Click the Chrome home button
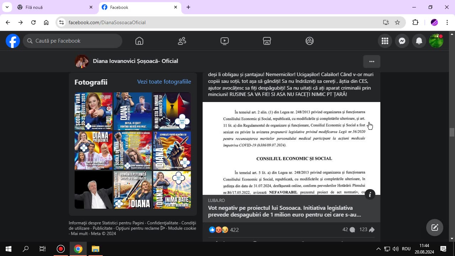 click(x=46, y=22)
